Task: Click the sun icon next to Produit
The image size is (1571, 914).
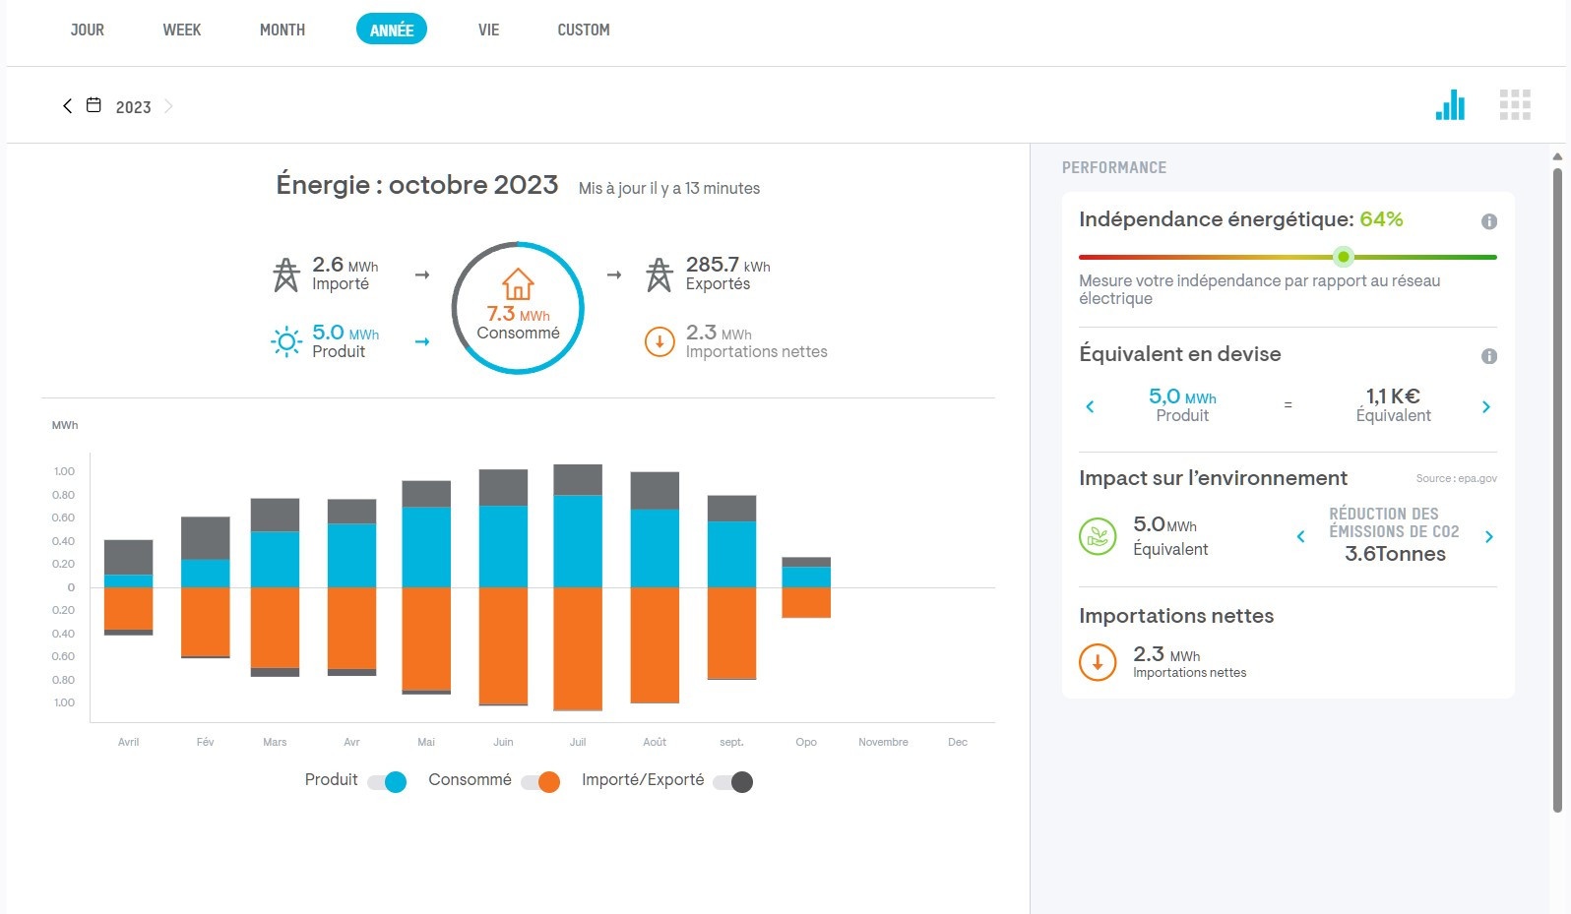Action: (x=286, y=341)
